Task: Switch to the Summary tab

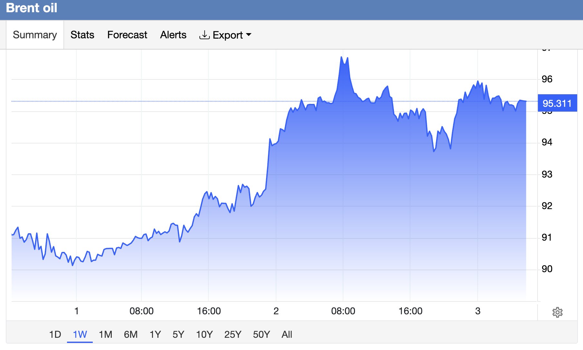Action: click(x=35, y=35)
